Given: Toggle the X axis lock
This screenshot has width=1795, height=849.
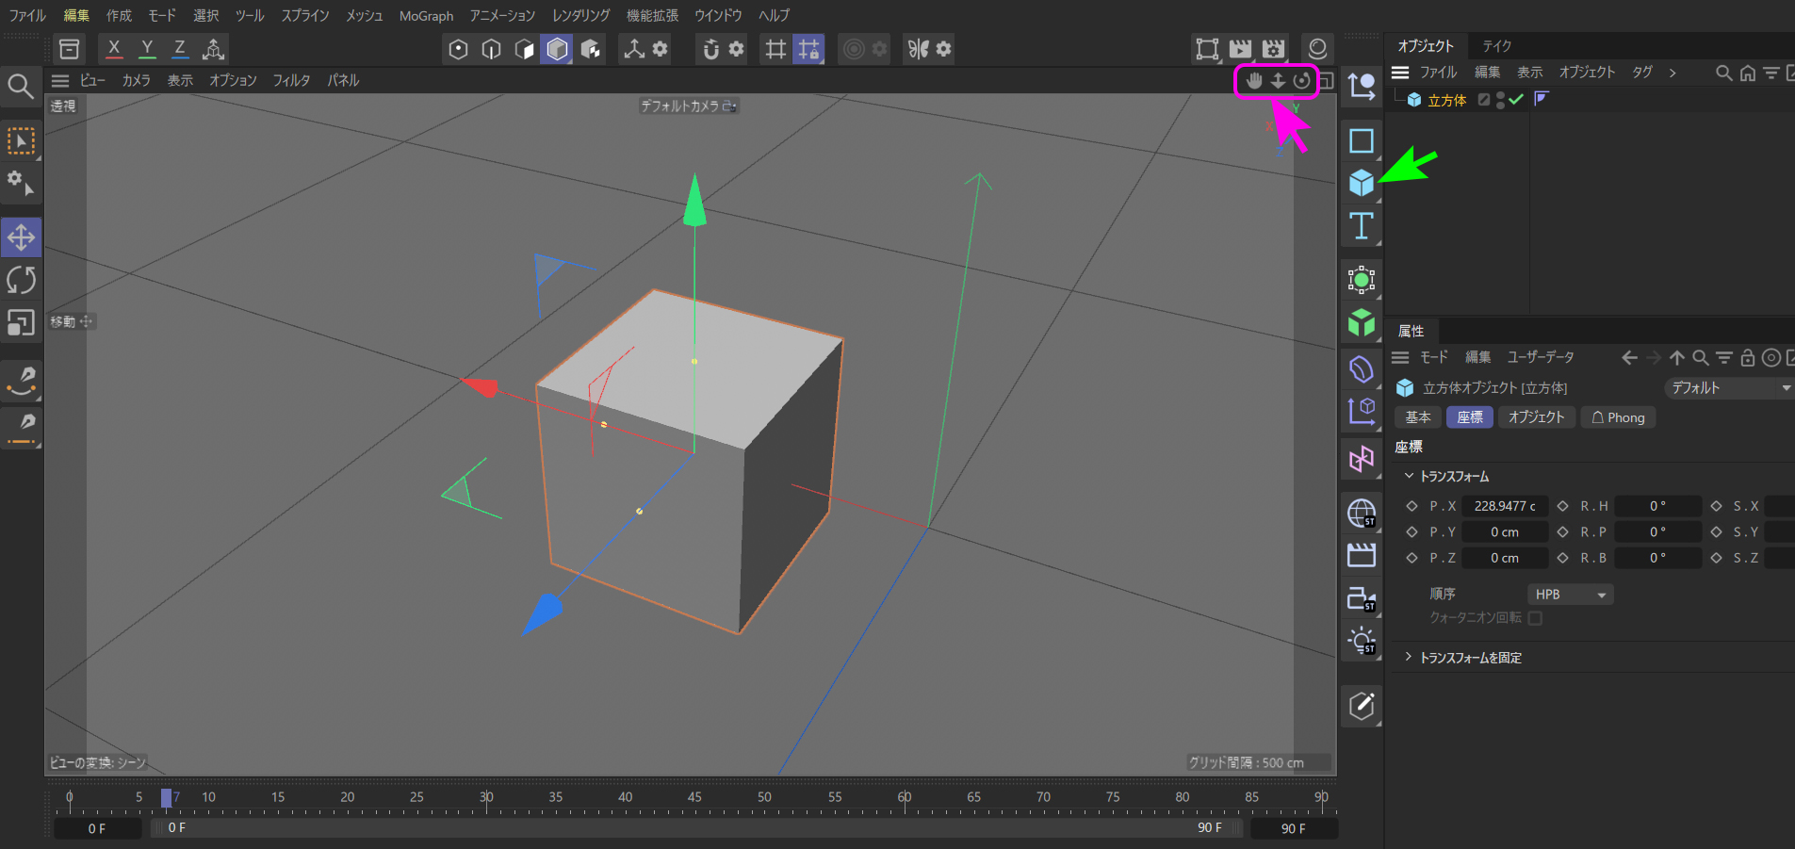Looking at the screenshot, I should coord(114,49).
